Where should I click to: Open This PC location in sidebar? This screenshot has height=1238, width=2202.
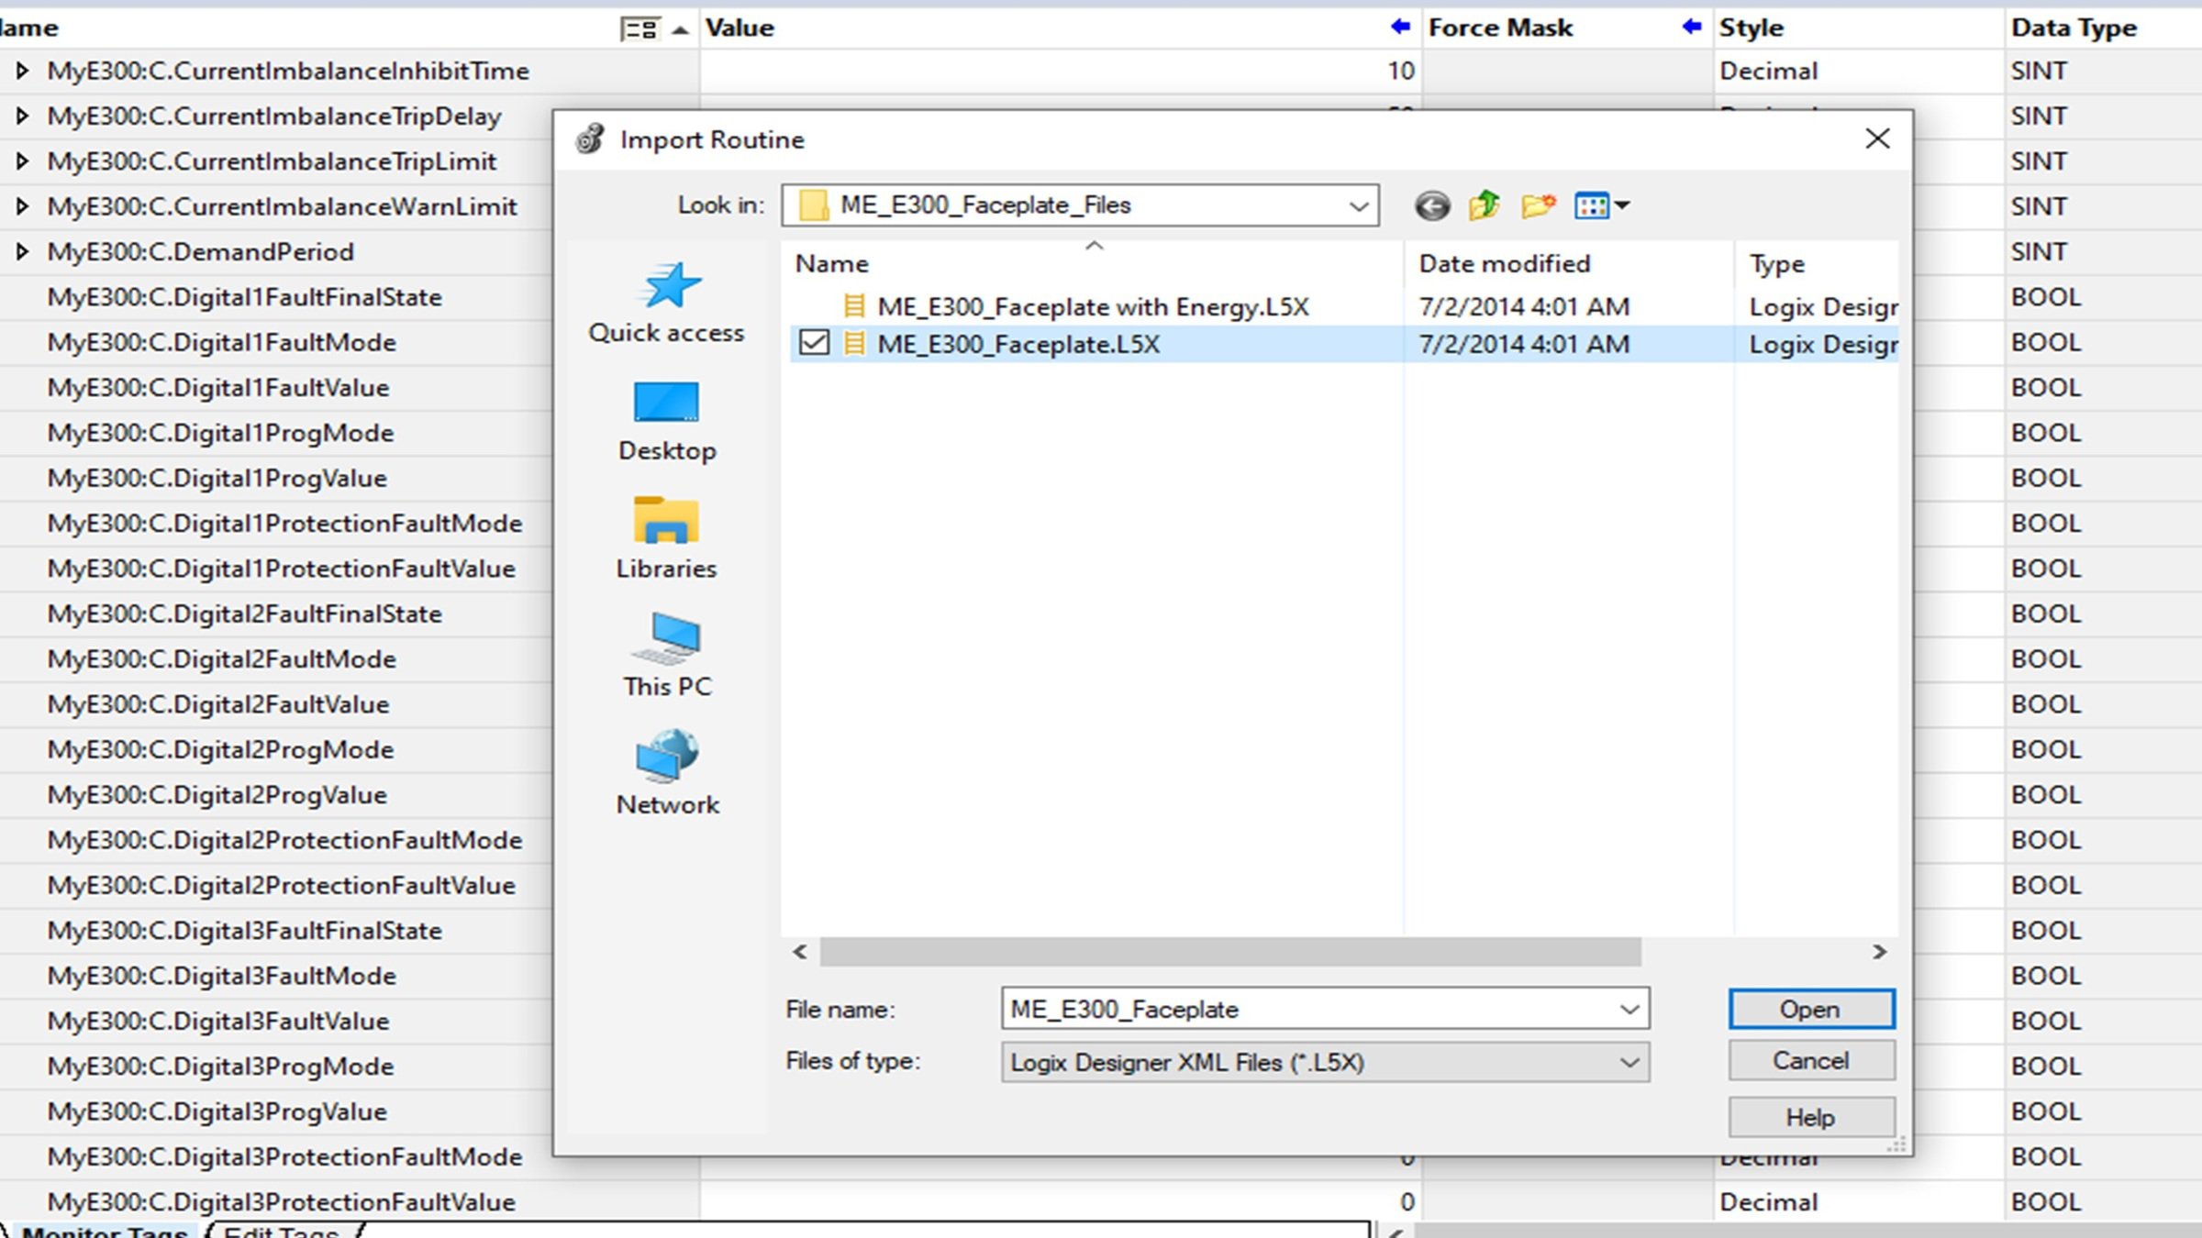click(x=667, y=656)
